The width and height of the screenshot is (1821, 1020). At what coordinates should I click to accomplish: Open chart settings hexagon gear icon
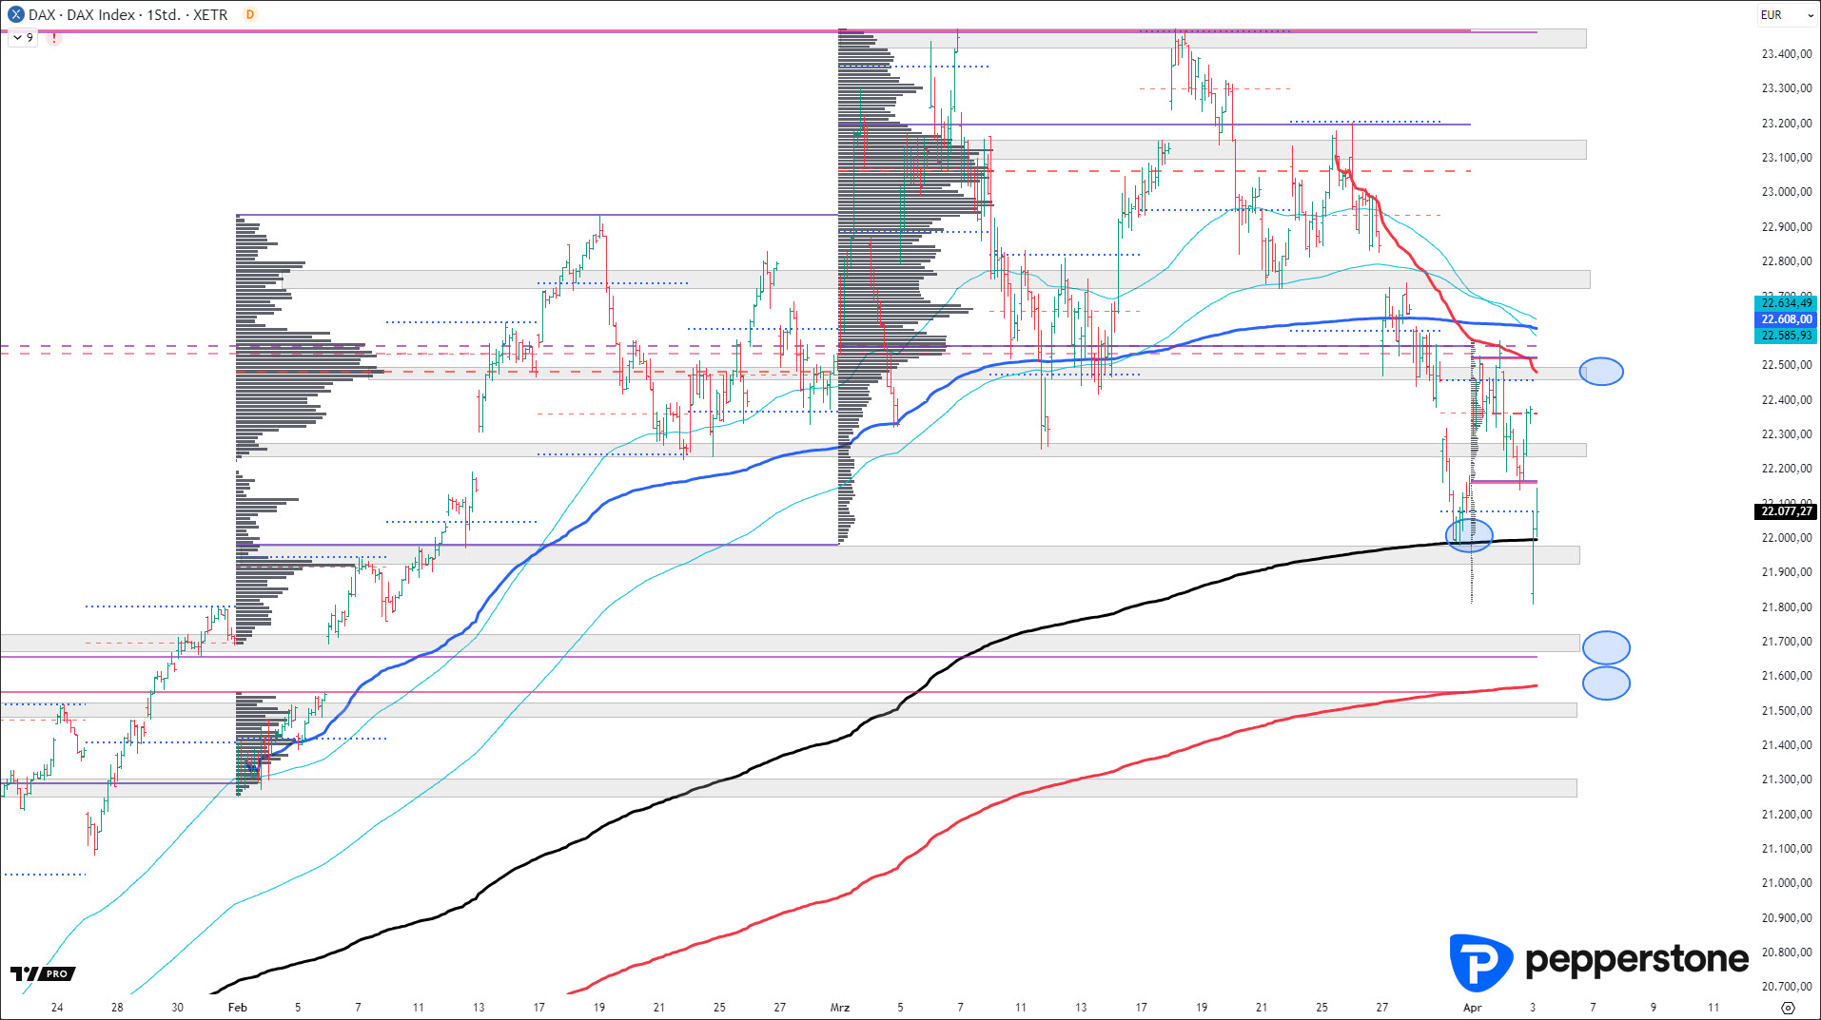pyautogui.click(x=1788, y=1008)
